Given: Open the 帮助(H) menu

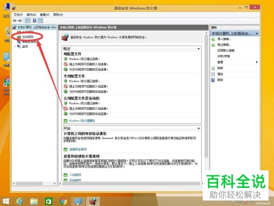Looking at the screenshot, I should click(x=58, y=15).
